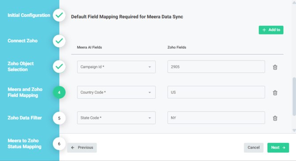Image resolution: width=296 pixels, height=161 pixels.
Task: Go back with the Previous button
Action: coord(82,148)
